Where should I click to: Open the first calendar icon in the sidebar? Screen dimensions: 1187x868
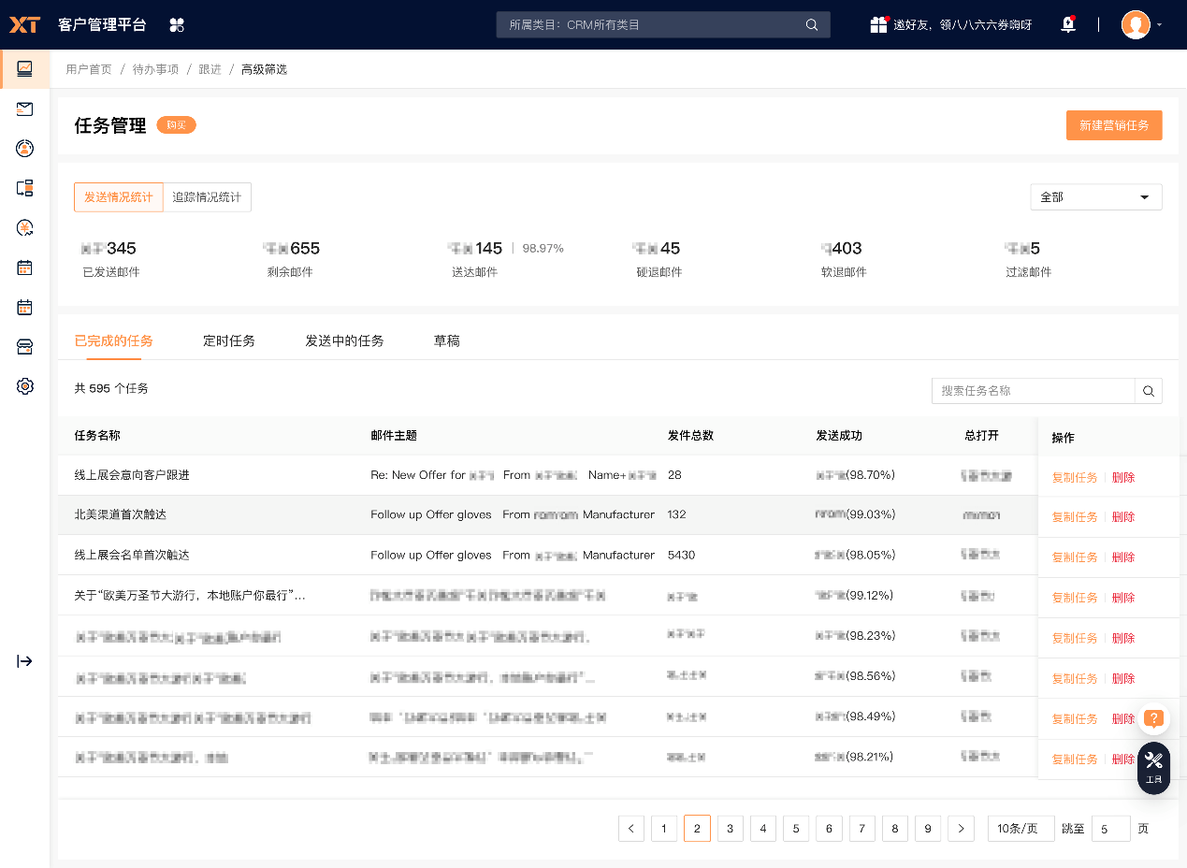[x=25, y=268]
